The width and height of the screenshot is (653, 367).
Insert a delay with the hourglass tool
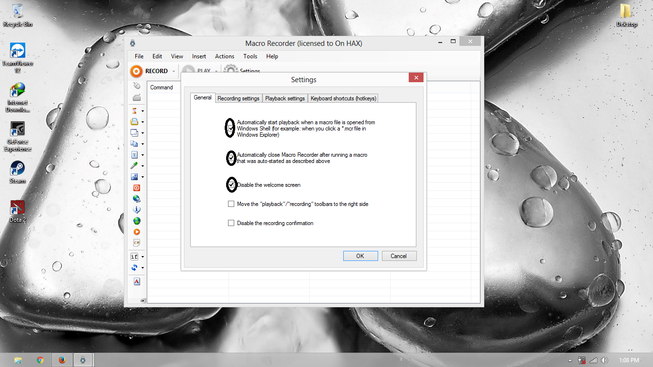coord(136,110)
